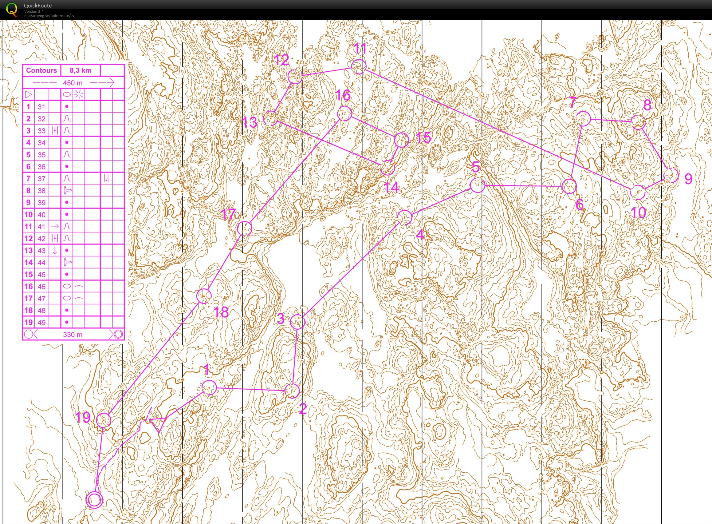
Task: Select control circle 10 on the map
Action: (638, 192)
